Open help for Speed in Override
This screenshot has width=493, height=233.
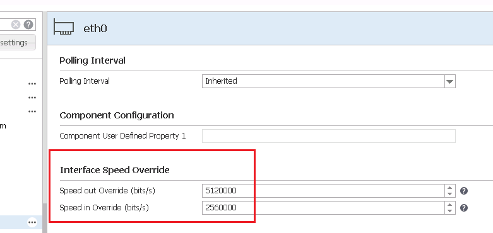[x=464, y=208]
